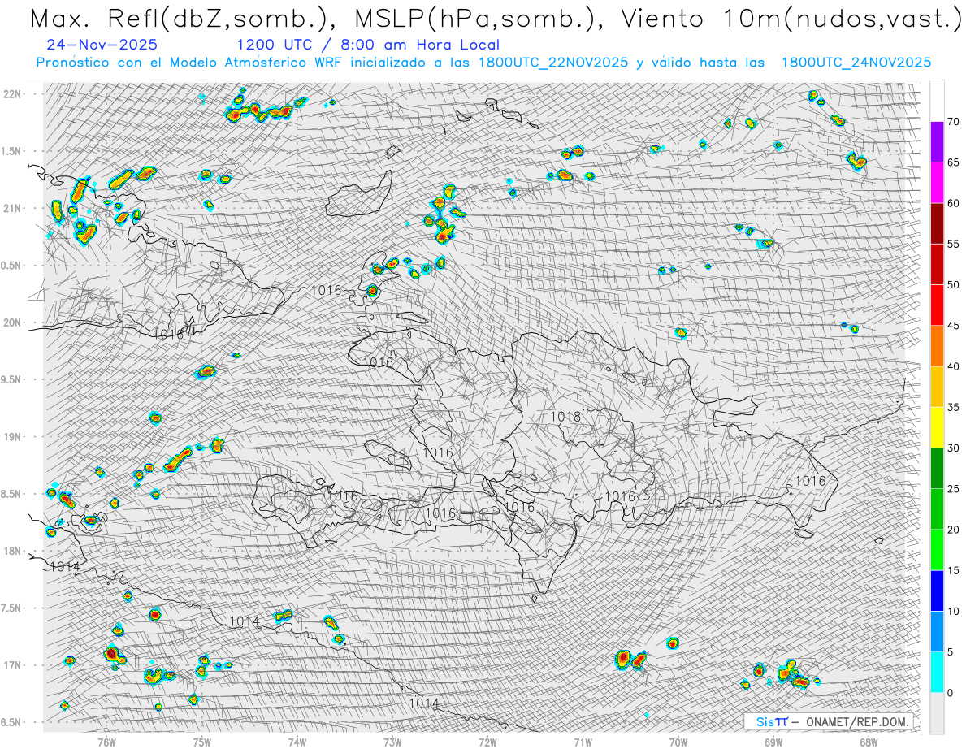The height and width of the screenshot is (753, 975).
Task: Click the '68W' longitude axis label
Action: (869, 742)
